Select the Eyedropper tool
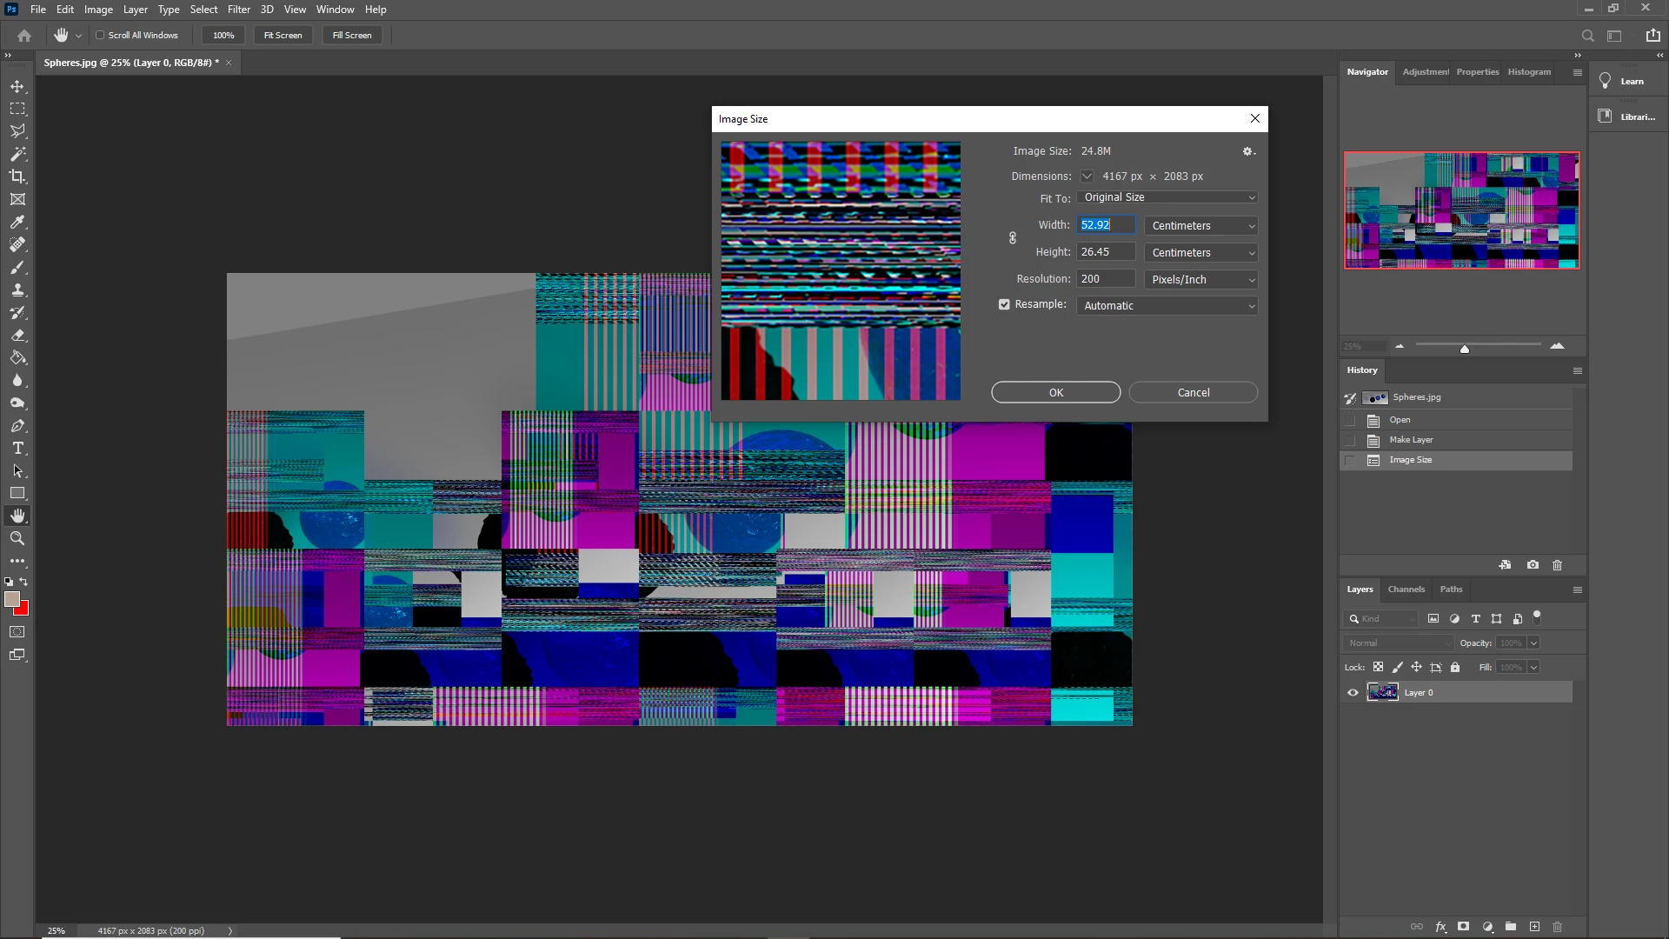This screenshot has height=939, width=1669. tap(17, 222)
